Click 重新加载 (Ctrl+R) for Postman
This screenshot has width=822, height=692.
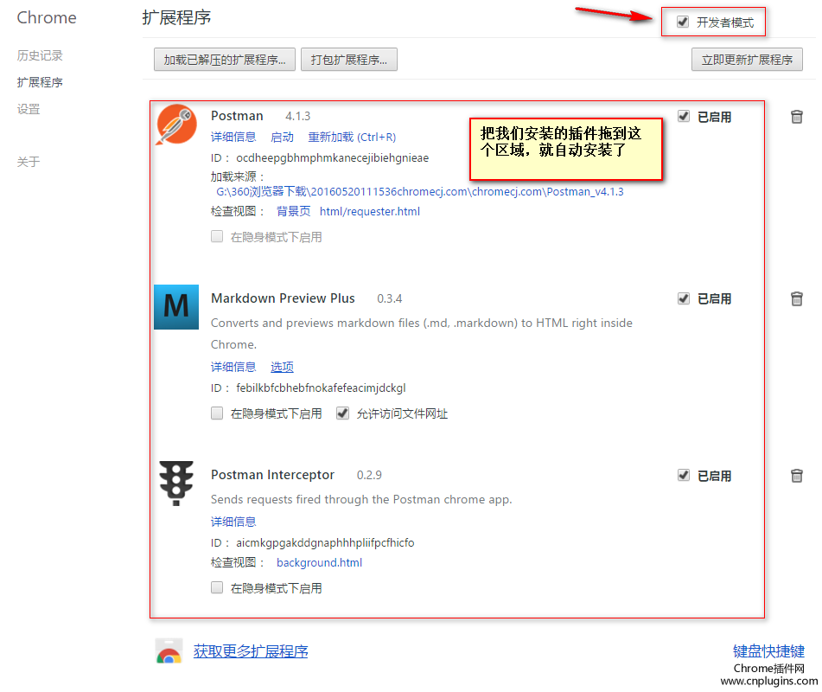point(352,137)
